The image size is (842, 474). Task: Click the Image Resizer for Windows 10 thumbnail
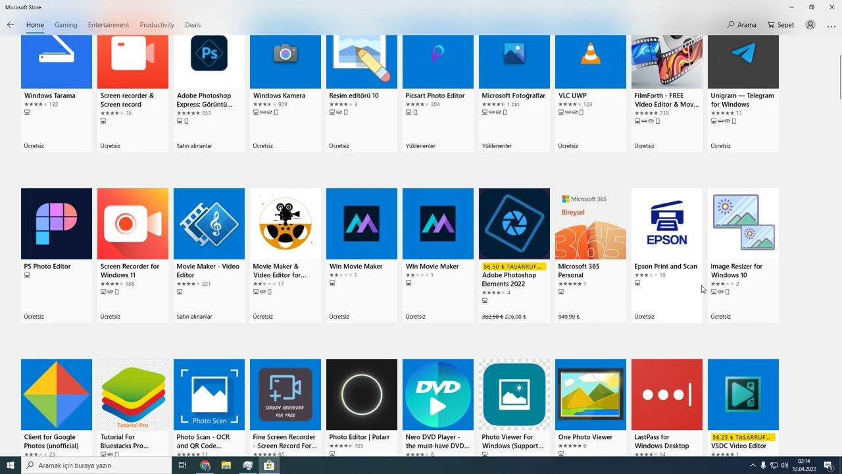(743, 224)
